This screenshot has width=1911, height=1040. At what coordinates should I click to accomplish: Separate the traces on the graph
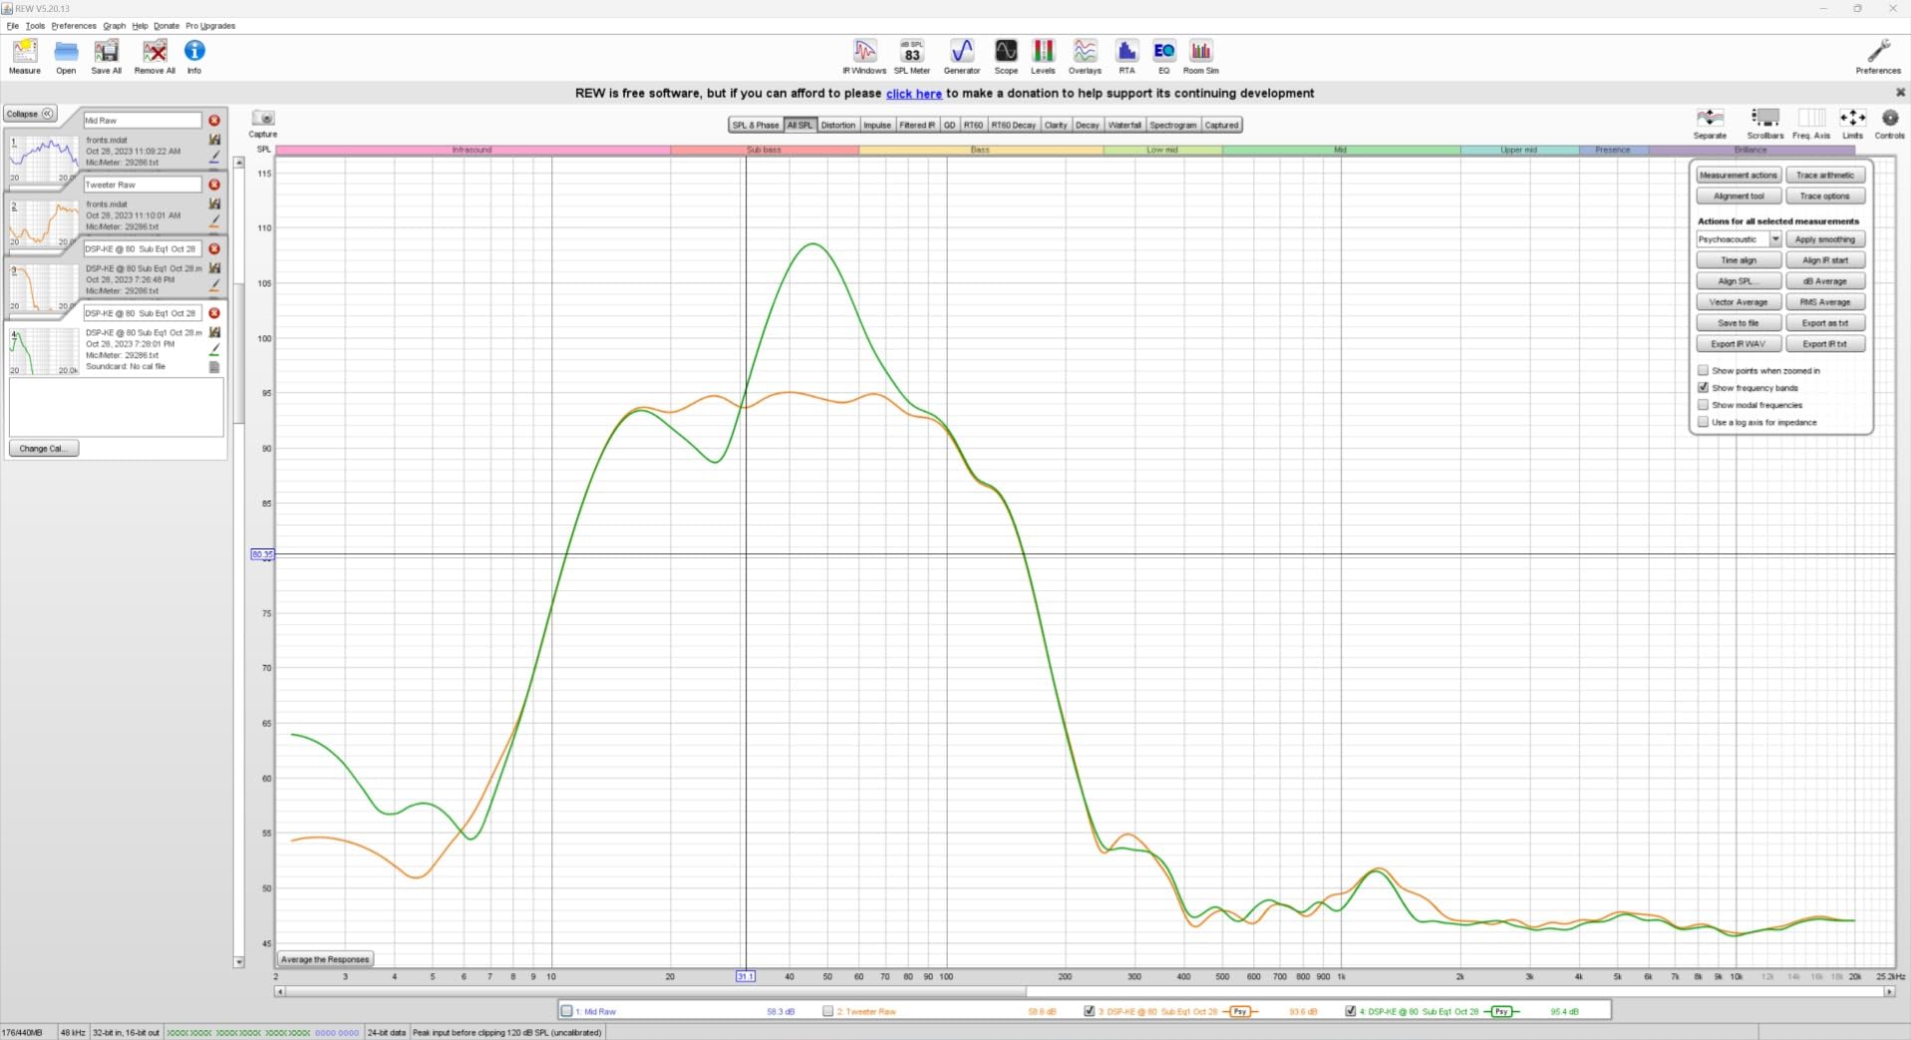[1710, 124]
